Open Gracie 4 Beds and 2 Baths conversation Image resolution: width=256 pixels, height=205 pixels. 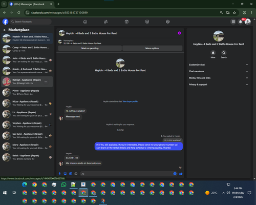(x=27, y=71)
